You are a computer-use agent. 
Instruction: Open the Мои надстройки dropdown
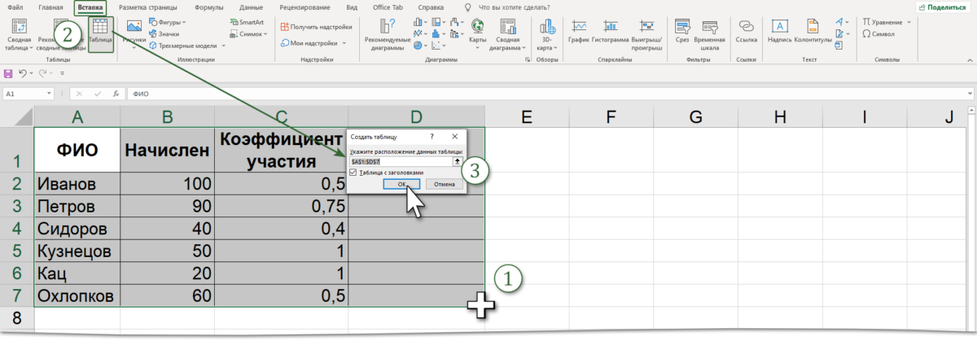(316, 42)
